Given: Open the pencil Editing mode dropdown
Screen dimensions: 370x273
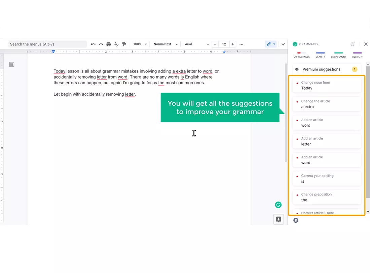Looking at the screenshot, I should point(271,44).
